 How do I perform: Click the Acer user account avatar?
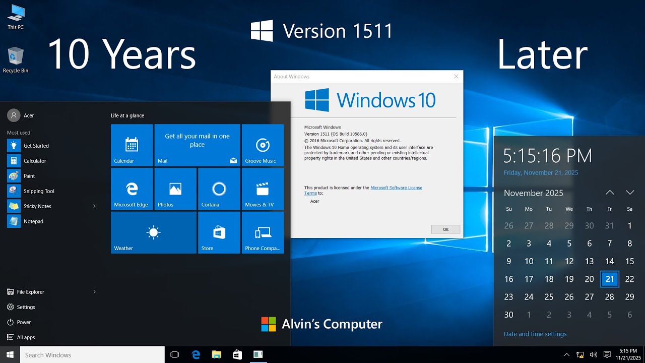point(14,115)
